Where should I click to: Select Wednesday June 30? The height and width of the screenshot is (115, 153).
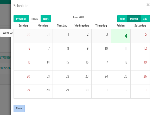tap(82, 92)
